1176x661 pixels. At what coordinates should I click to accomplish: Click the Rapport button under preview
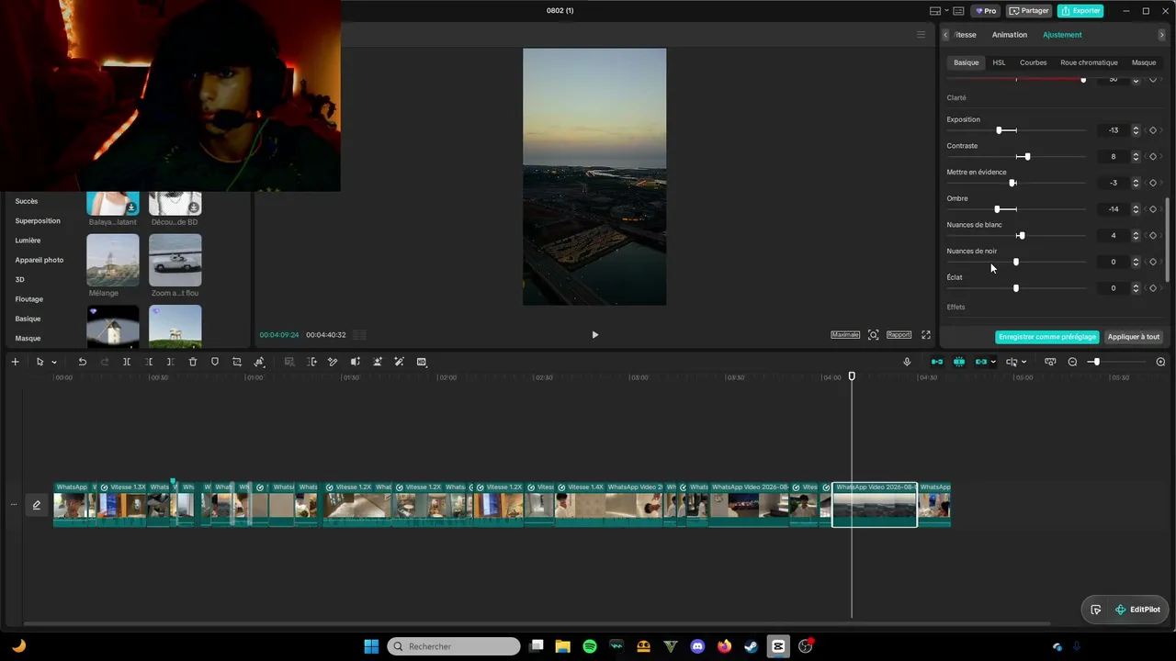[x=899, y=335]
